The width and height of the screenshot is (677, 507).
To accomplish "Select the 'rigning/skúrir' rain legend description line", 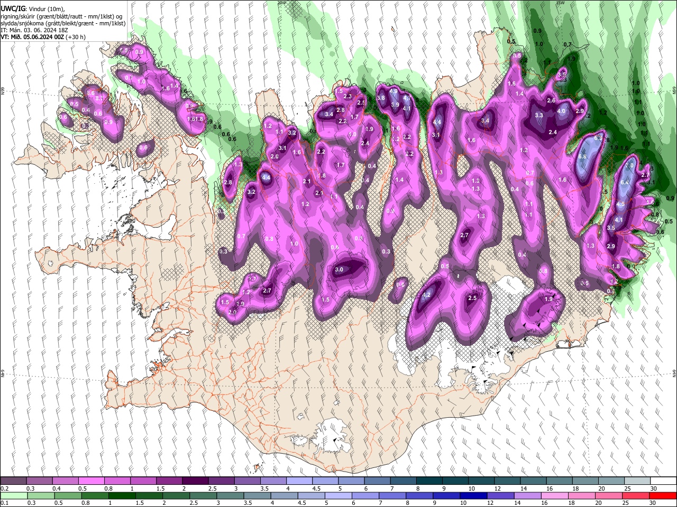I will pyautogui.click(x=62, y=16).
